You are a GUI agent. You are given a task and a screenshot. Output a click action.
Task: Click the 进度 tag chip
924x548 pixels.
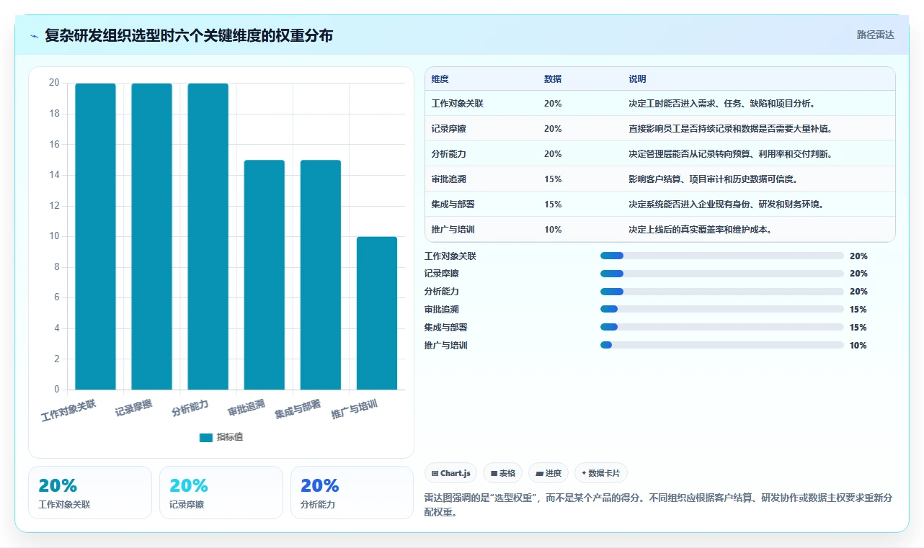point(548,473)
